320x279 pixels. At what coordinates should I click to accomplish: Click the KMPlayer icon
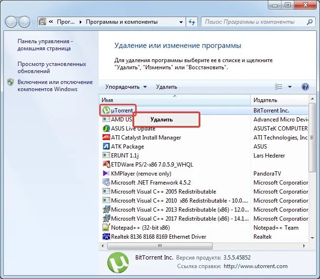(106, 173)
